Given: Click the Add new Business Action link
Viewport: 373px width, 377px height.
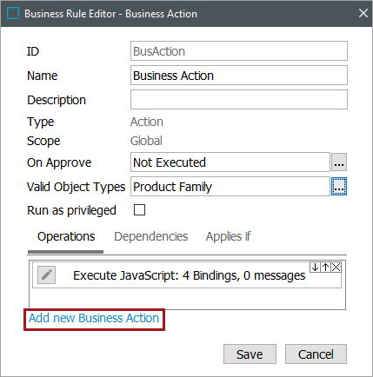Looking at the screenshot, I should coord(94,318).
